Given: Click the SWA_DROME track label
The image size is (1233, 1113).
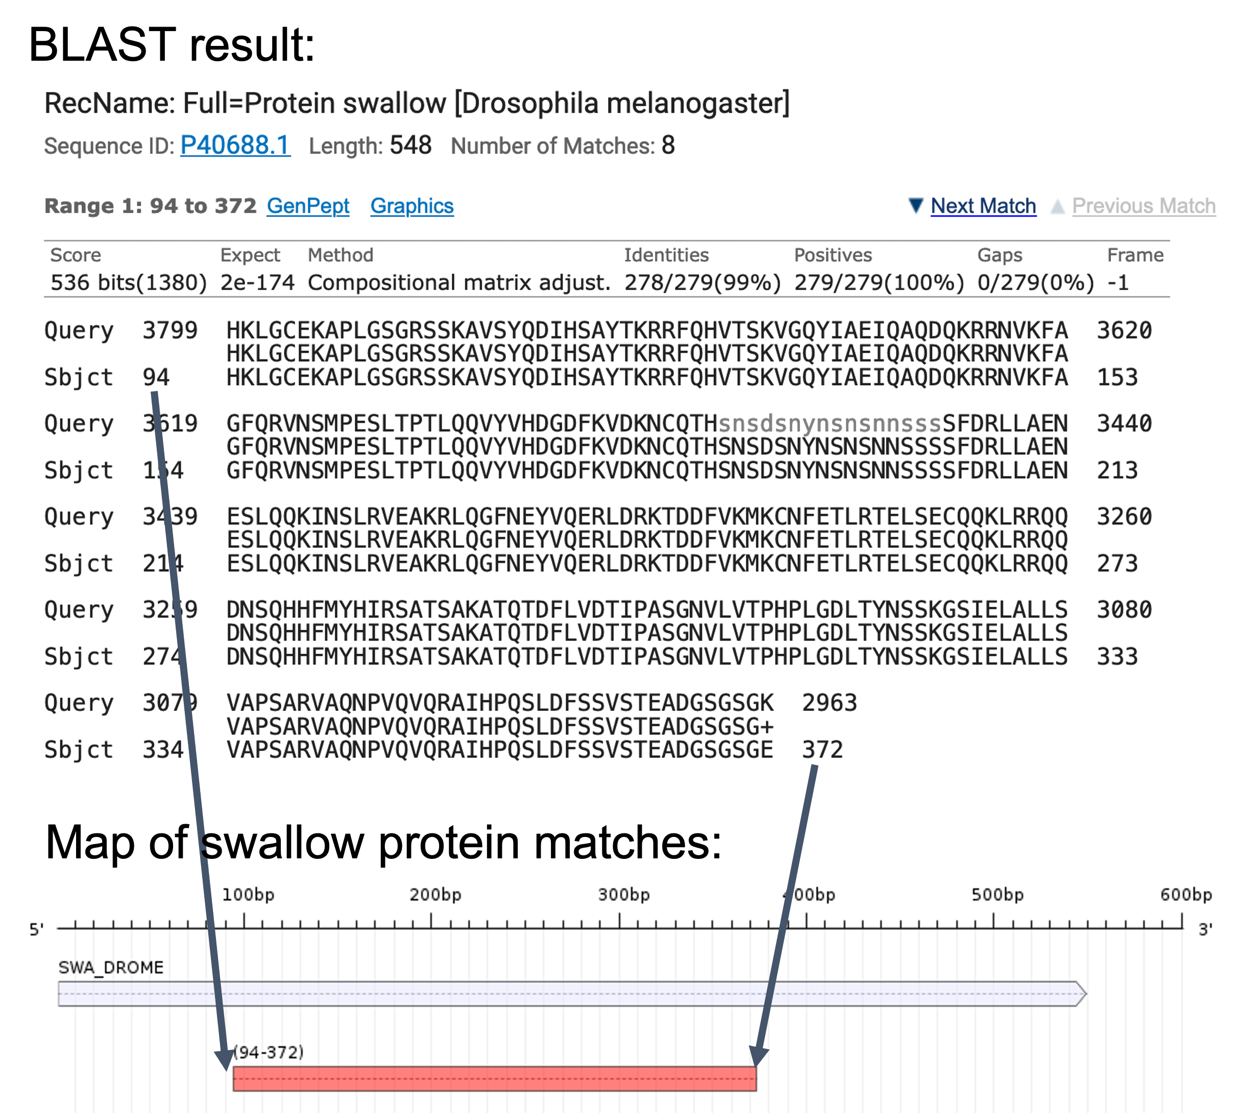Looking at the screenshot, I should click(x=111, y=967).
